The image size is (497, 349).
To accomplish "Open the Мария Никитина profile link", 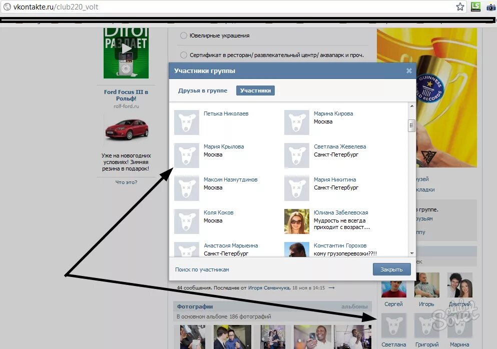I will (335, 179).
